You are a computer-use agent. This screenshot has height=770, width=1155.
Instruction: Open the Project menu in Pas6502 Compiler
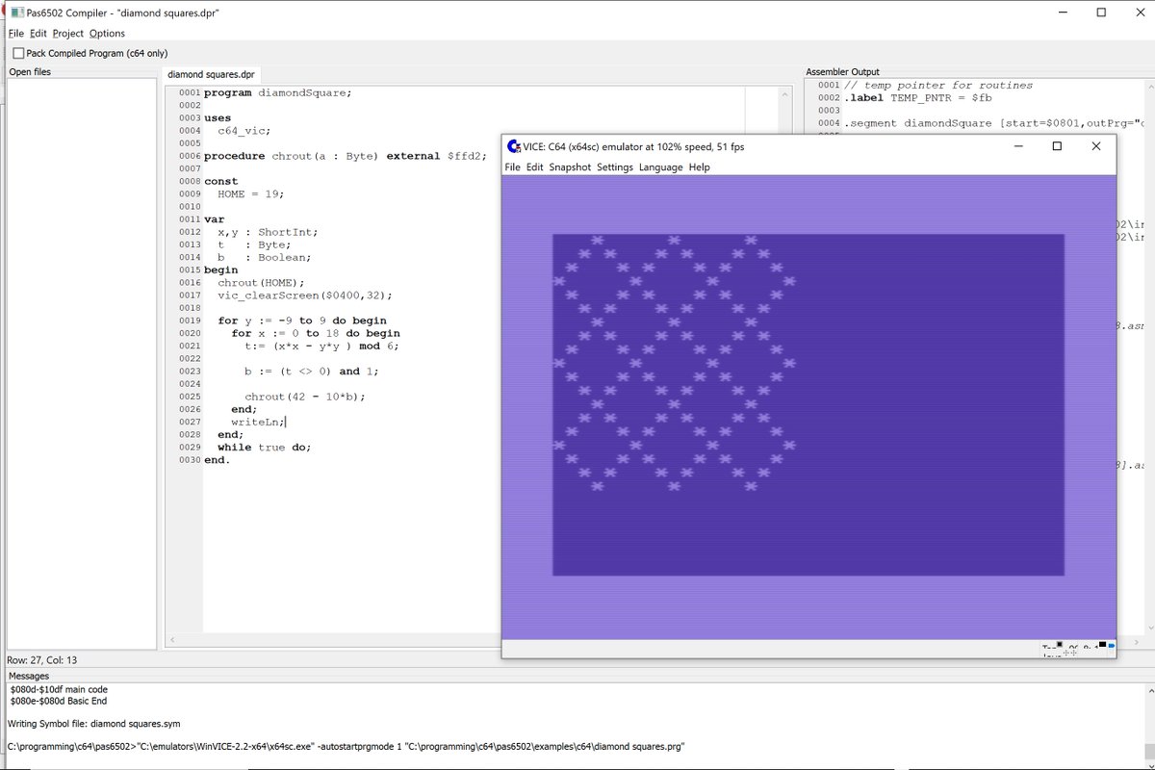pyautogui.click(x=67, y=33)
